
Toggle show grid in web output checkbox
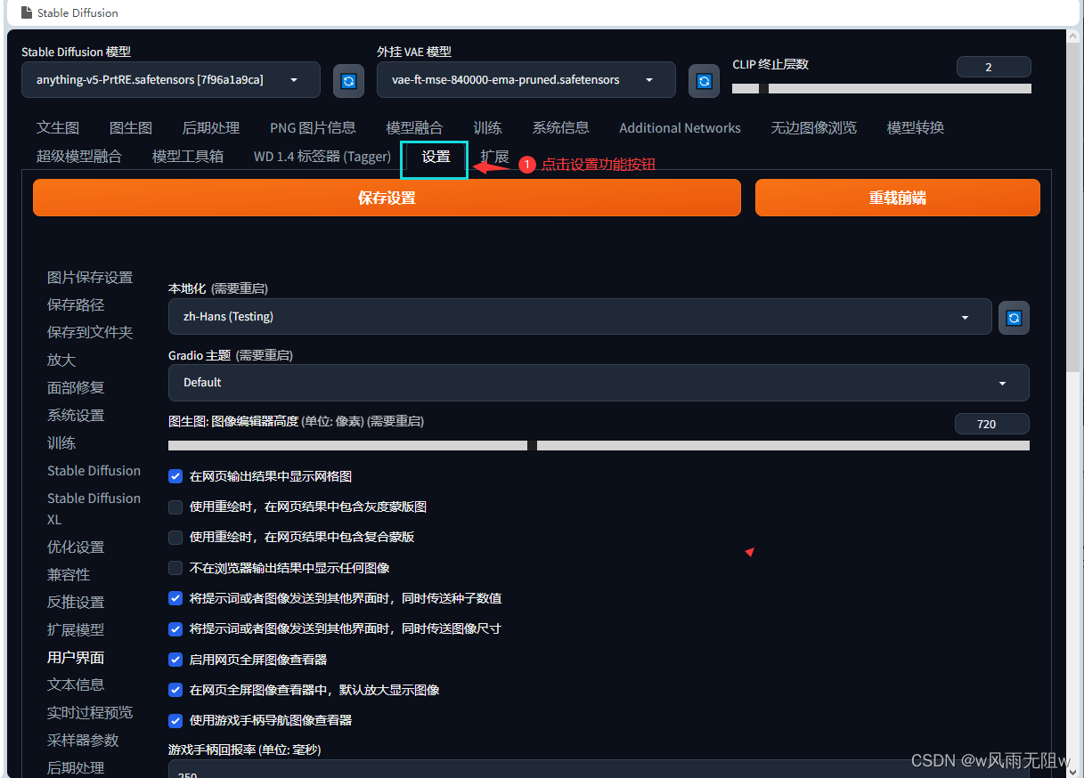point(175,476)
